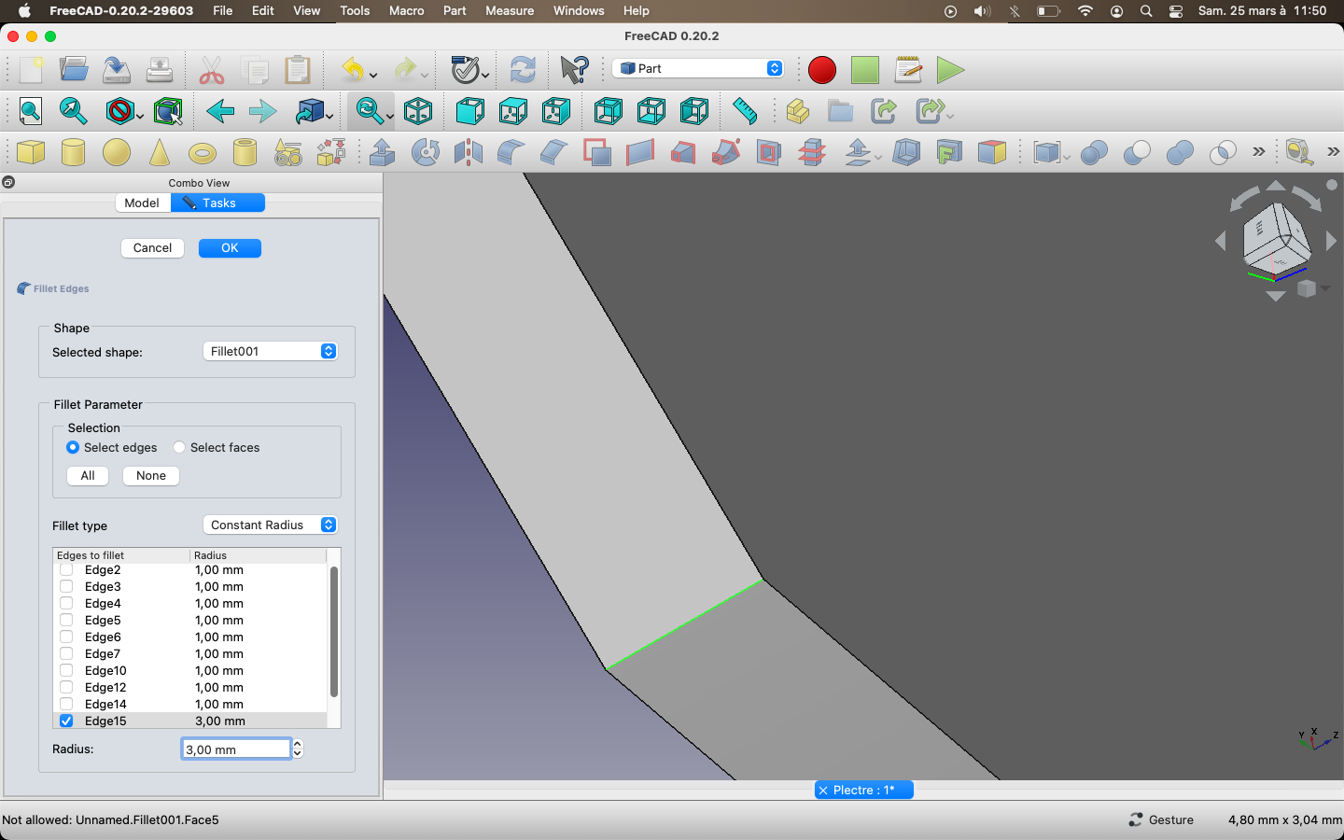Click the Undo arrow icon
1344x840 pixels.
click(353, 70)
